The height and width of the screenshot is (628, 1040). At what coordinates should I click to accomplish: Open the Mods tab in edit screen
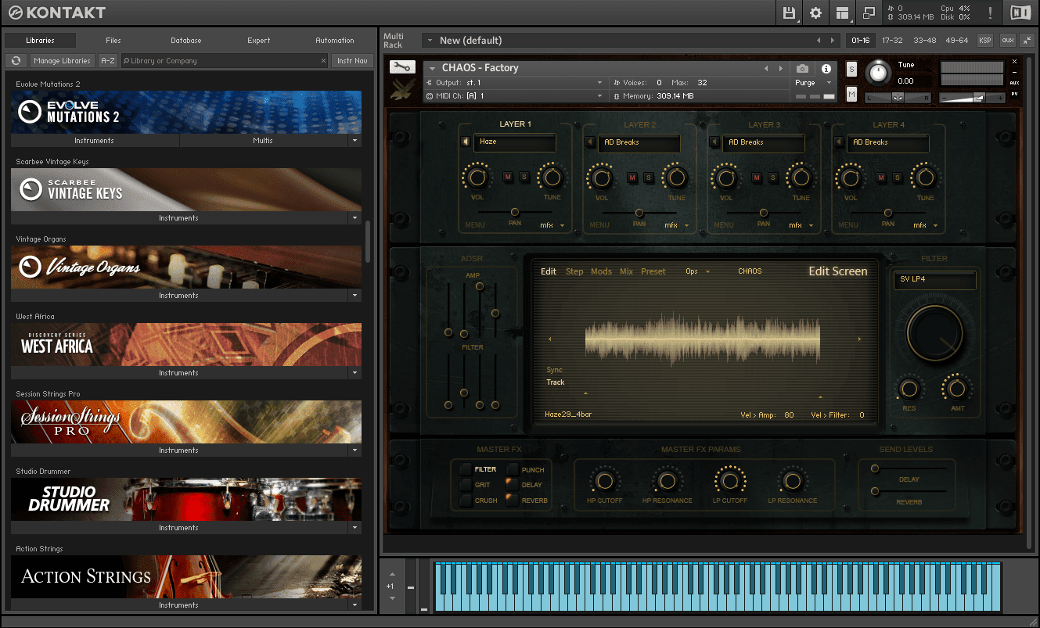(x=601, y=271)
